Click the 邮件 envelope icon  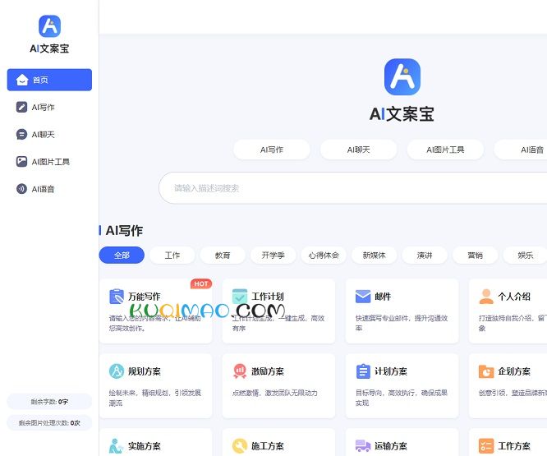(363, 297)
